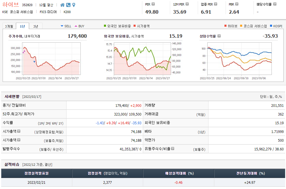This screenshot has width=286, height=189.
Task: Click the 실적이슈 section heading
Action: (12, 164)
